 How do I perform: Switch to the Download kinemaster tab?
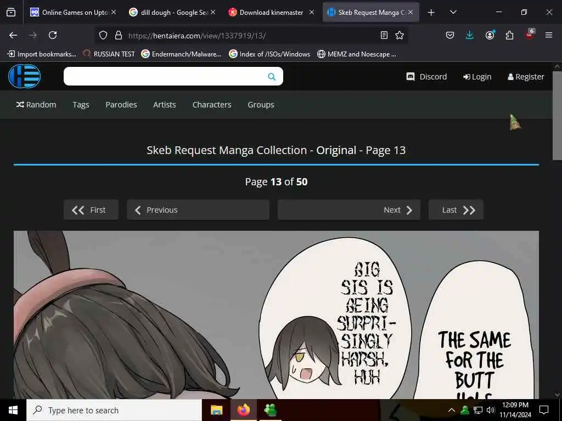coord(271,13)
